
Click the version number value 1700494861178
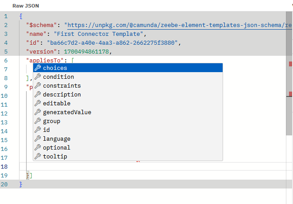[87, 52]
